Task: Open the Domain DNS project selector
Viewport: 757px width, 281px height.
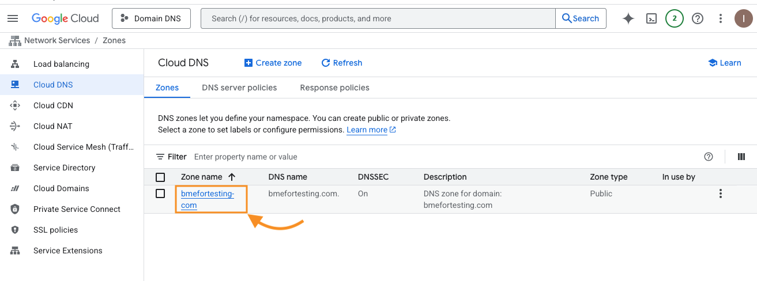Action: 150,18
